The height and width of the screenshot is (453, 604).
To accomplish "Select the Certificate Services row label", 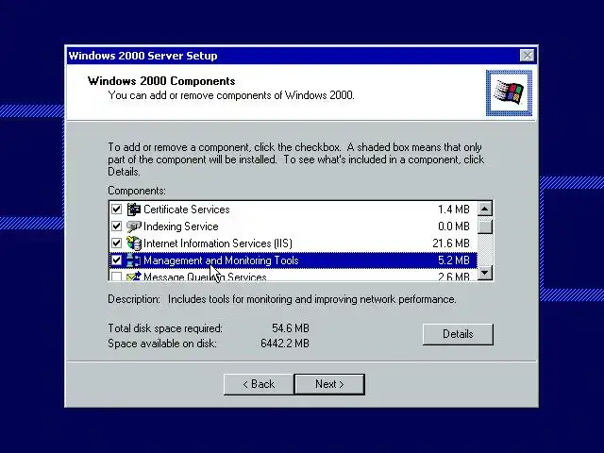I will [x=187, y=210].
